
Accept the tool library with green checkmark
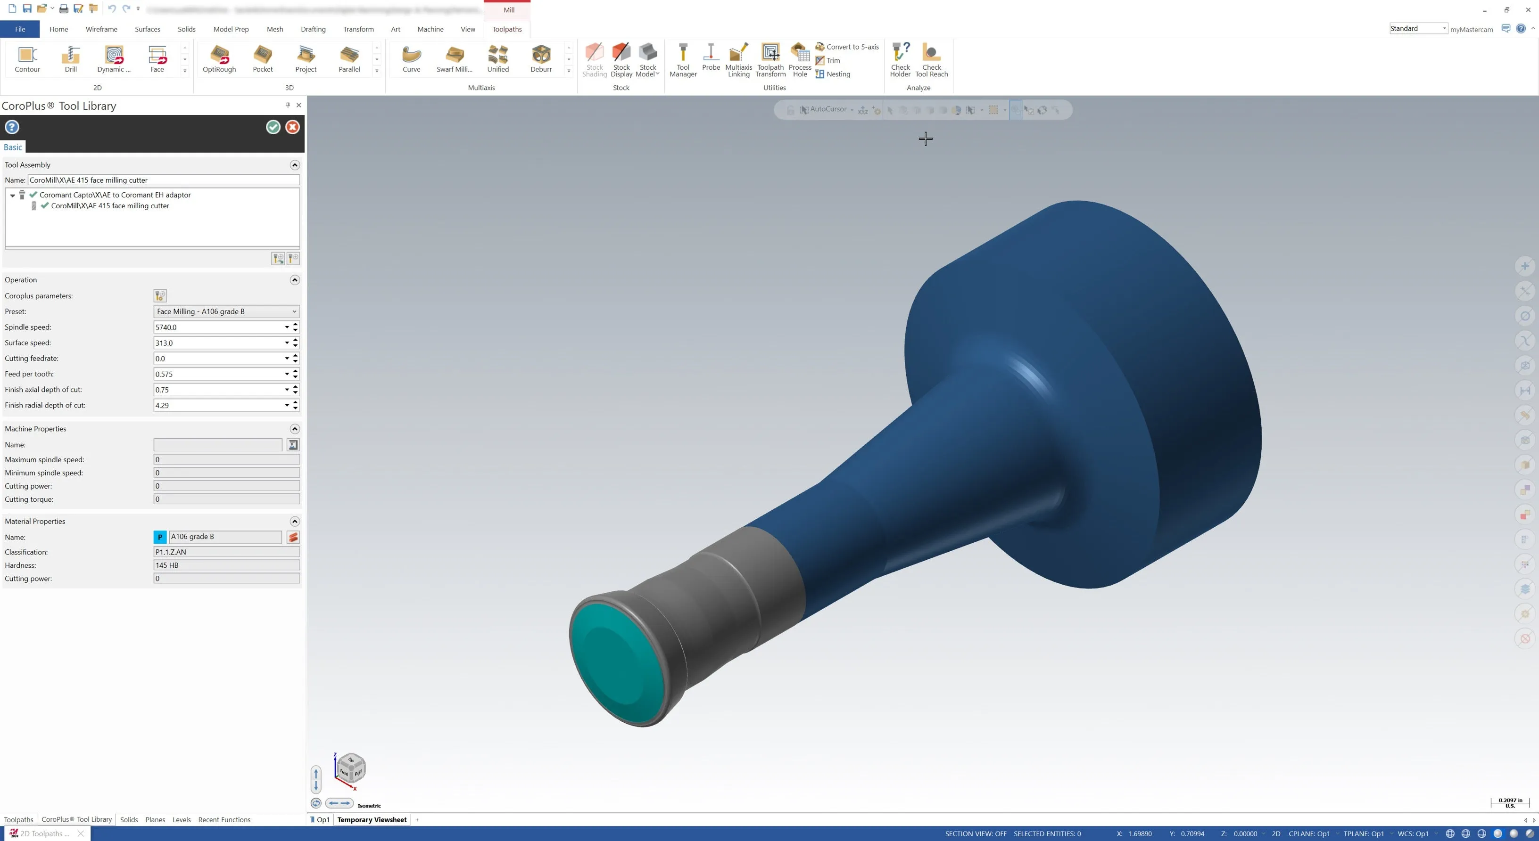(x=273, y=127)
